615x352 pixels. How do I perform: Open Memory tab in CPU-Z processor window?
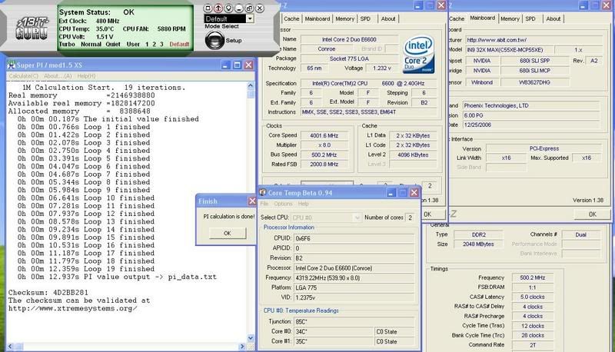[344, 18]
